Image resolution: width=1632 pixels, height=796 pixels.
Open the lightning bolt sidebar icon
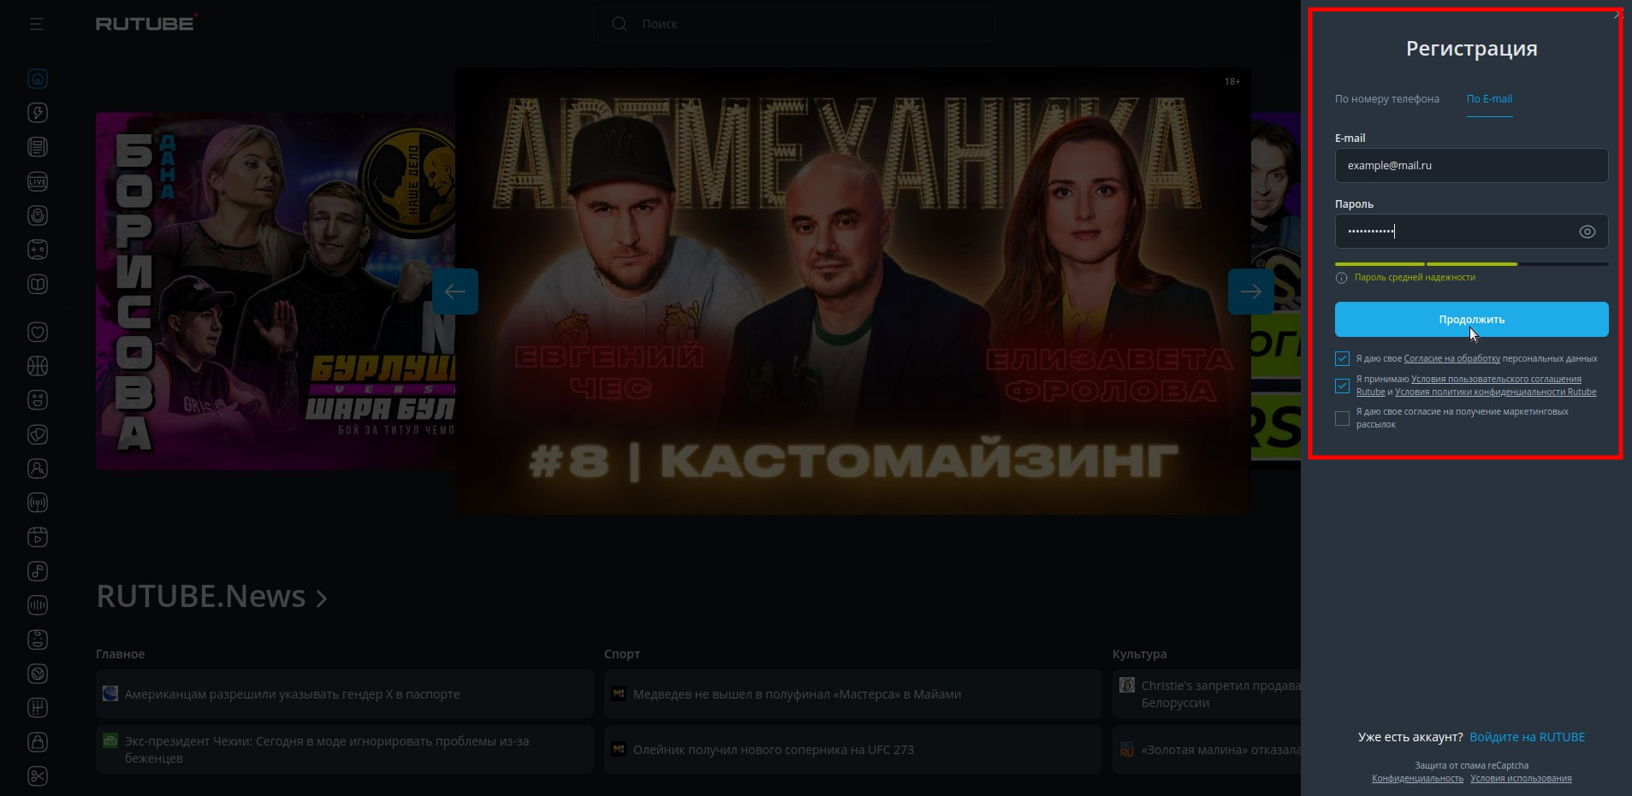(38, 113)
